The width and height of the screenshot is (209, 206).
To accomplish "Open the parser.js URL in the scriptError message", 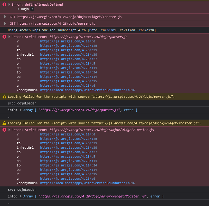I will coord(89,37).
